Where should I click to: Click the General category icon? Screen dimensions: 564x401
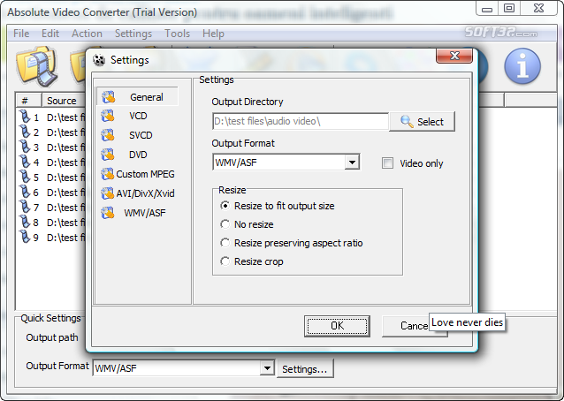coord(108,97)
